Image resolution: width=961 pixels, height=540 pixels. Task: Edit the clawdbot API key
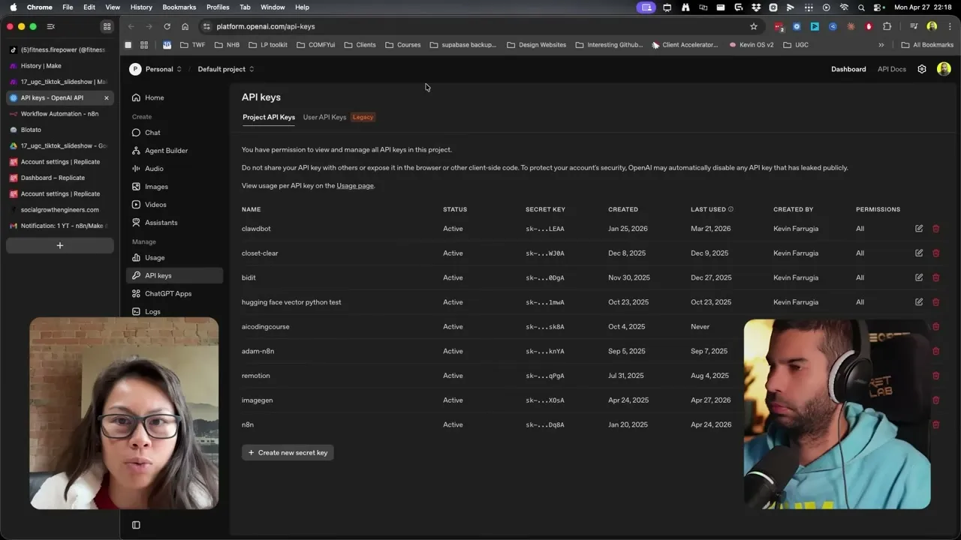(919, 229)
